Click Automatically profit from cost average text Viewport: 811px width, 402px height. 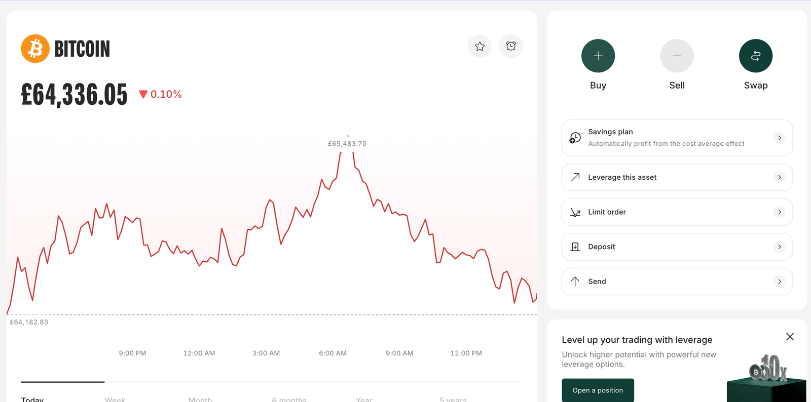point(666,144)
